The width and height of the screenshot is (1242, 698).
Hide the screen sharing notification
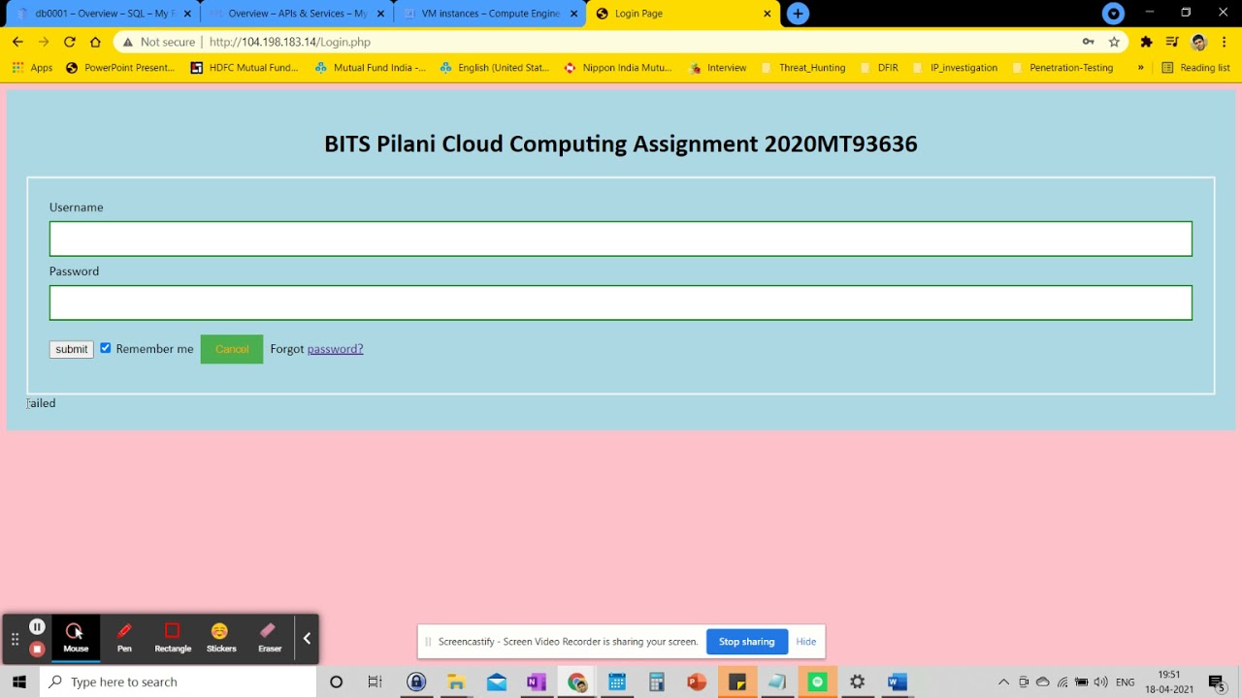coord(805,641)
